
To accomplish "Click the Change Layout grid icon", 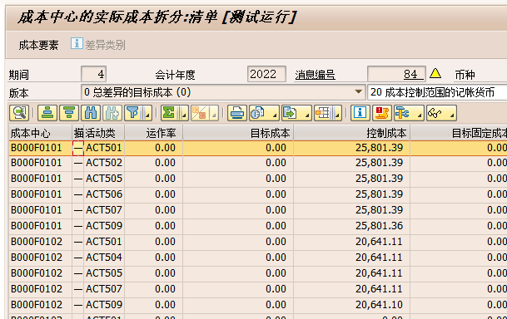I will click(323, 113).
